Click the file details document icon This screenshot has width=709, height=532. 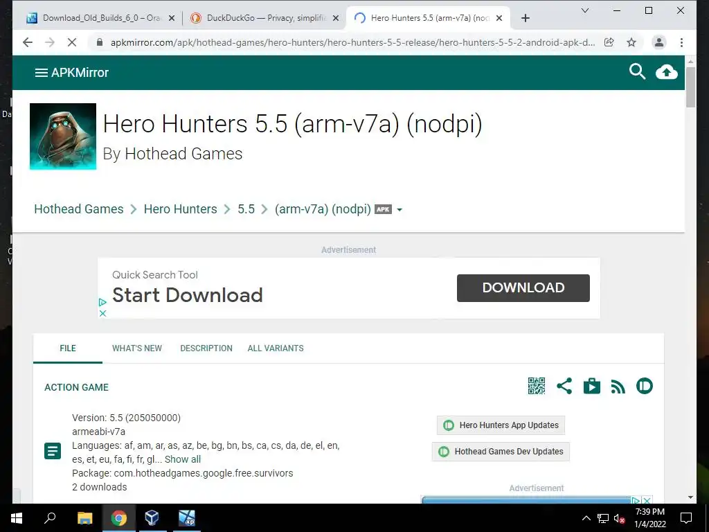[53, 452]
